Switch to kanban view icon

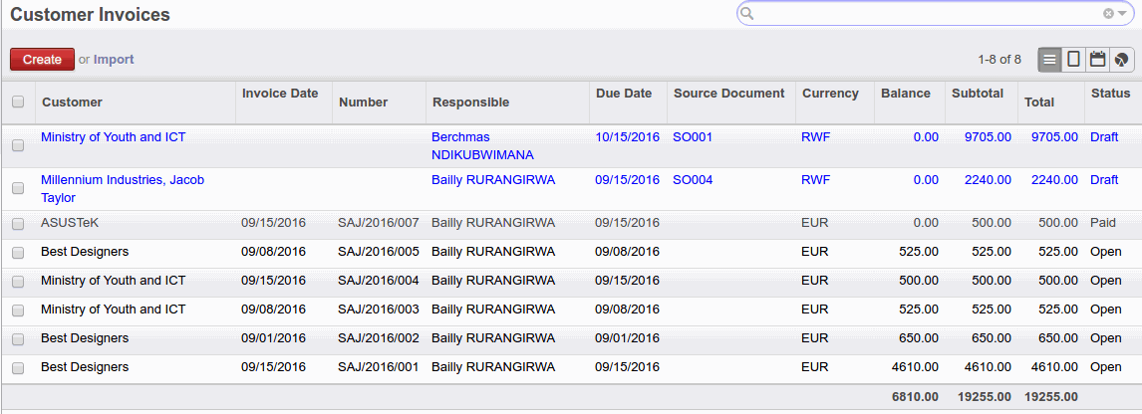point(1073,60)
